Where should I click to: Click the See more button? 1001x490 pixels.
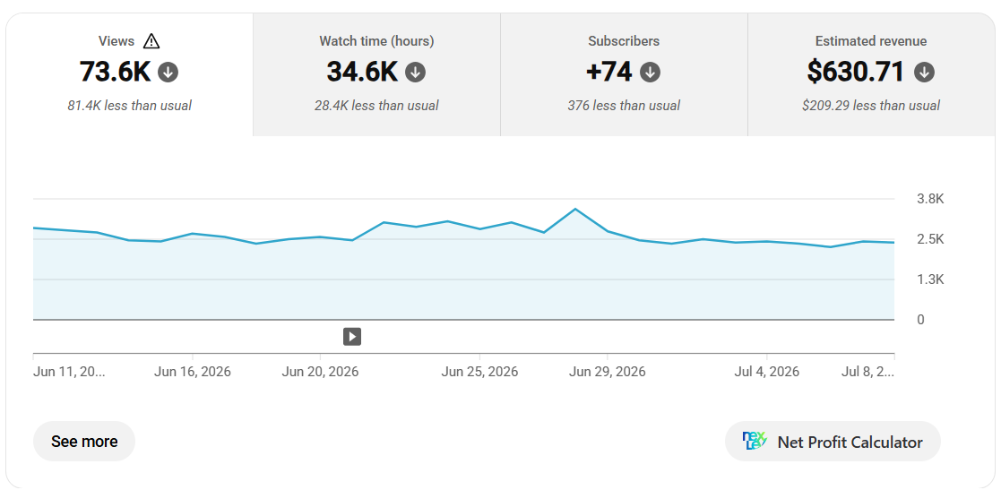coord(84,441)
